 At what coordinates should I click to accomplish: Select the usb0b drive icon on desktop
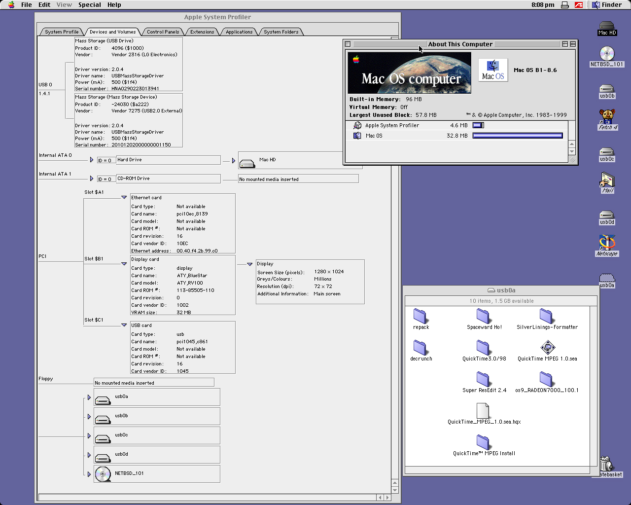pos(607,90)
